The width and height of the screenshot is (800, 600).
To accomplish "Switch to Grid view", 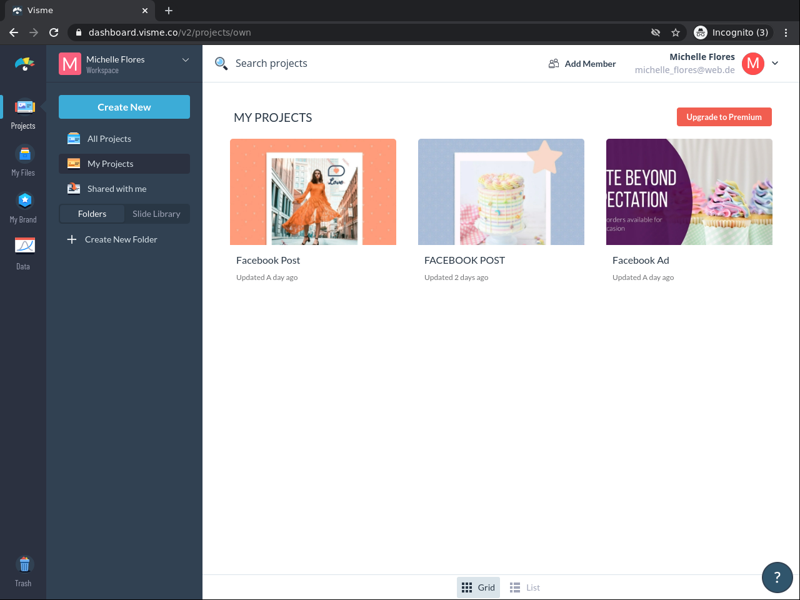I will (478, 587).
